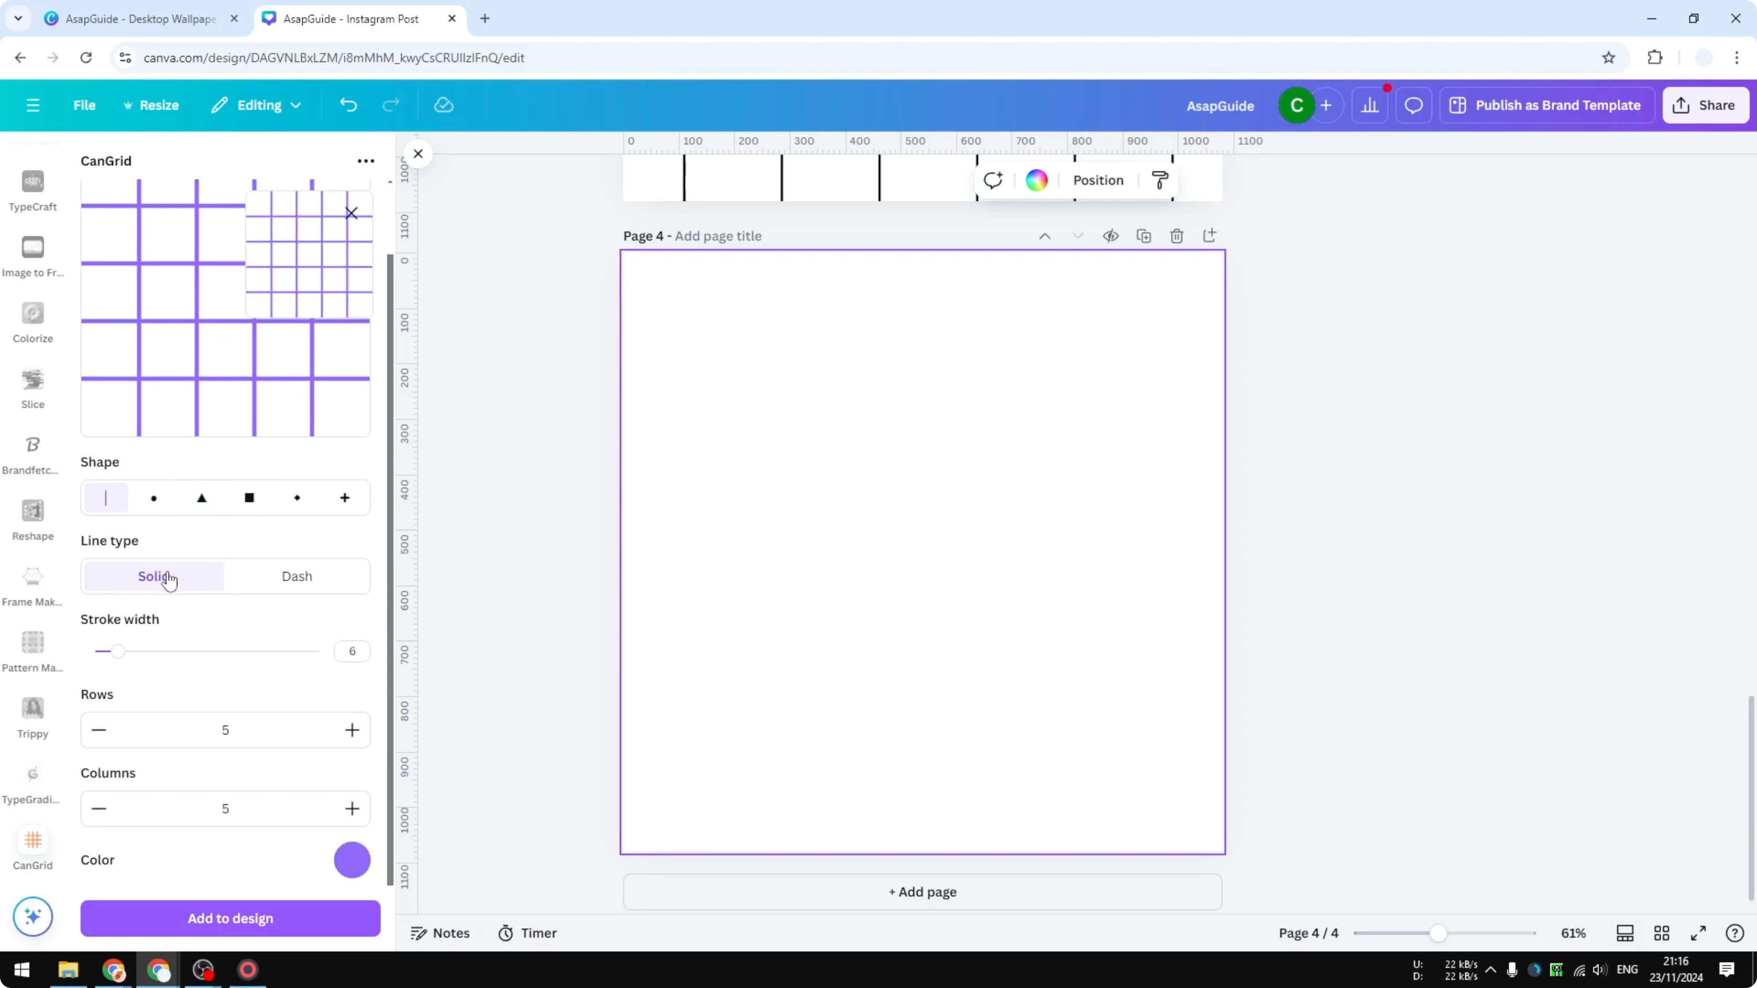Delete Page 4 using the trash icon

click(1177, 235)
